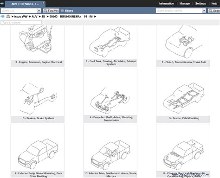Viewport: 220px width, 178px height.
Task: Click the Search button magnifier icon
Action: (210, 11)
